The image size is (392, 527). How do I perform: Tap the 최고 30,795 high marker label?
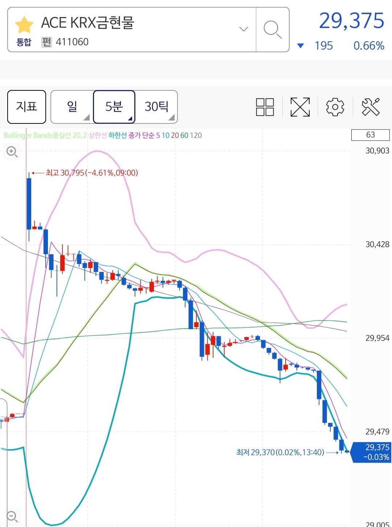pos(92,173)
